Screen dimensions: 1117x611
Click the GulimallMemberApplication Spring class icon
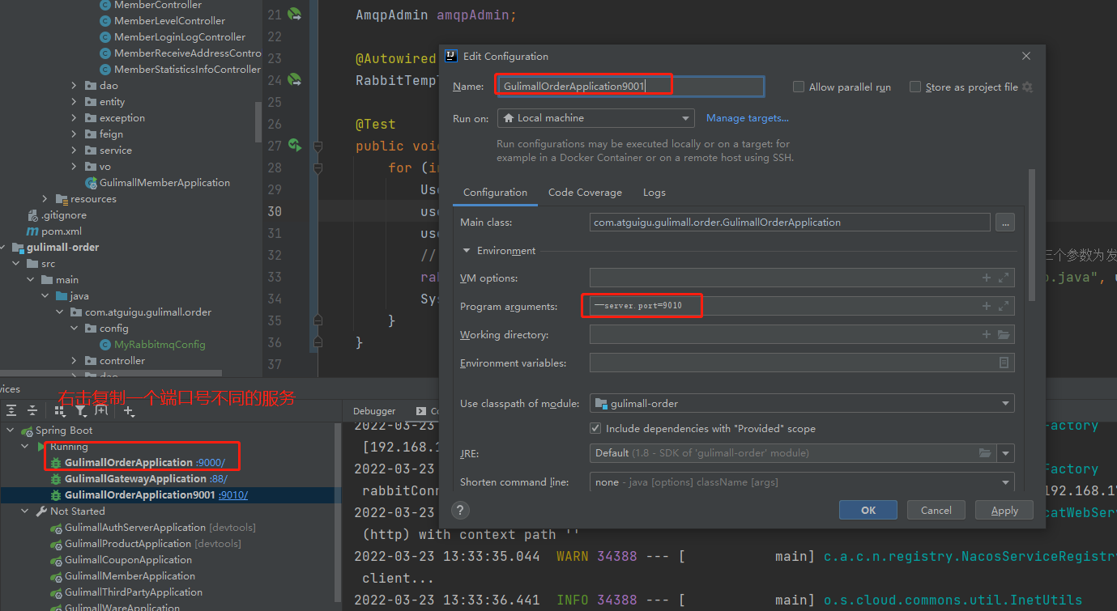click(91, 183)
